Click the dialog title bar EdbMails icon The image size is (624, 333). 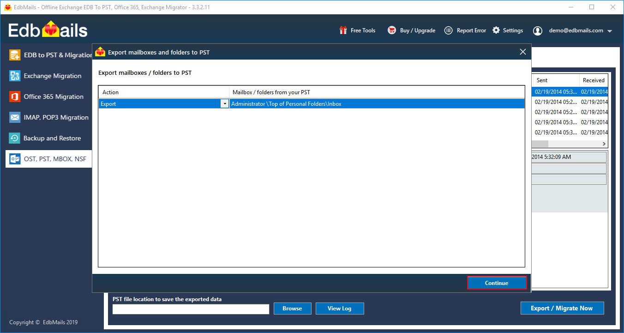(100, 52)
